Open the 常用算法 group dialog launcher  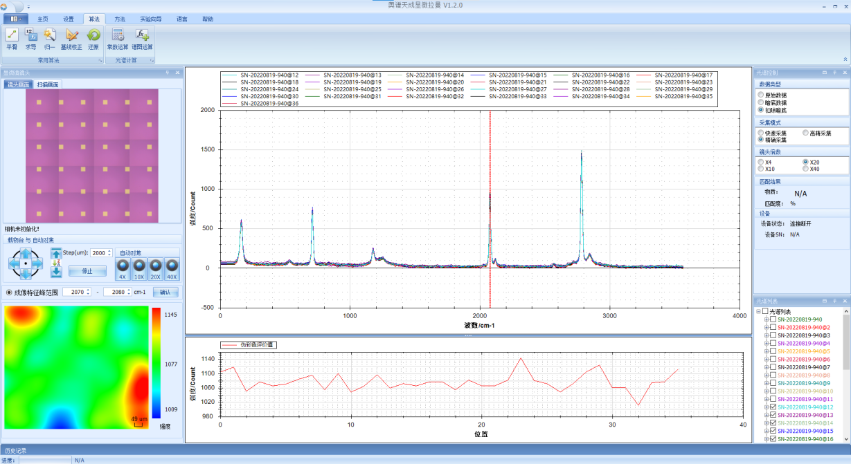pos(100,61)
